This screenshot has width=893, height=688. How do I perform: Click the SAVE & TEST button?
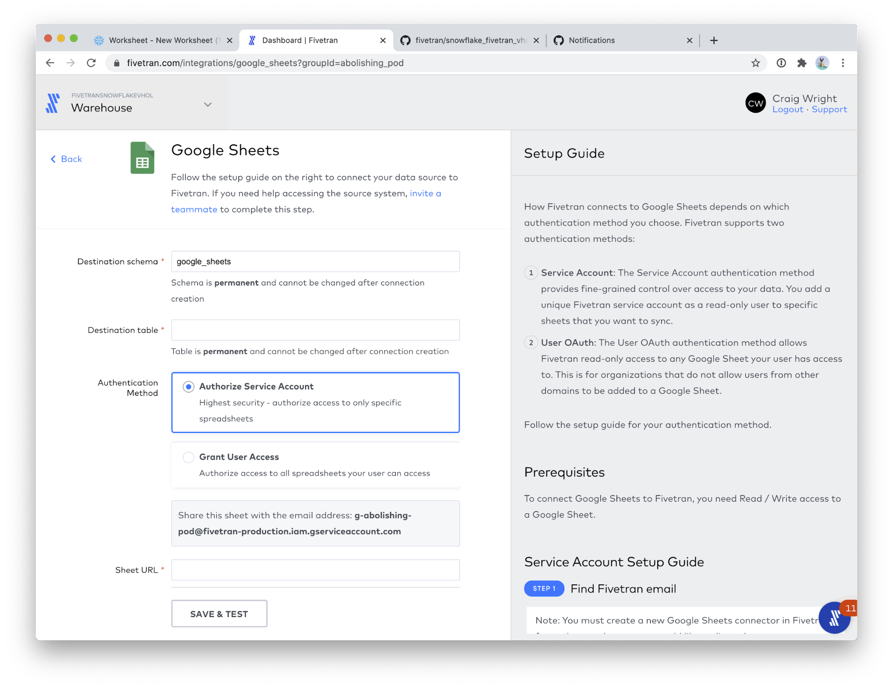click(219, 614)
